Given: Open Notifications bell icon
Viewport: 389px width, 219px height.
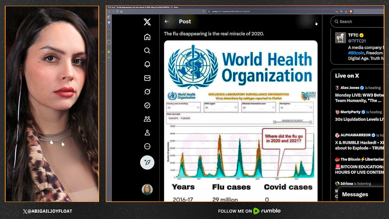Looking at the screenshot, I should pyautogui.click(x=147, y=64).
